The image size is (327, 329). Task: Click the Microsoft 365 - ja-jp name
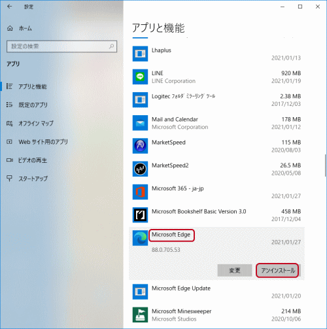(178, 188)
